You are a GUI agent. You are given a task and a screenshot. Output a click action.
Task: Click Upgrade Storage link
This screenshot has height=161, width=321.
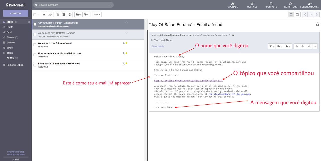click(x=16, y=152)
